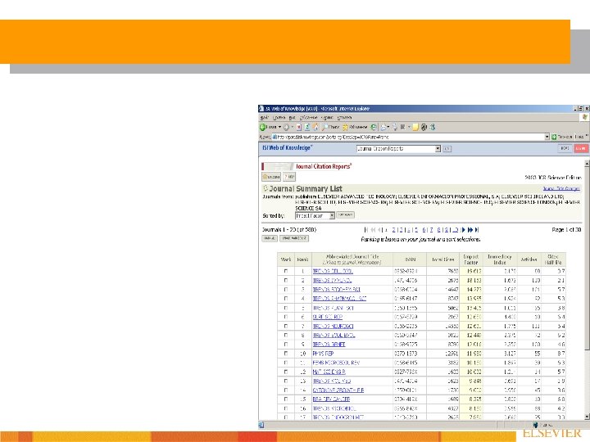Go to results page 10 link

[455, 230]
